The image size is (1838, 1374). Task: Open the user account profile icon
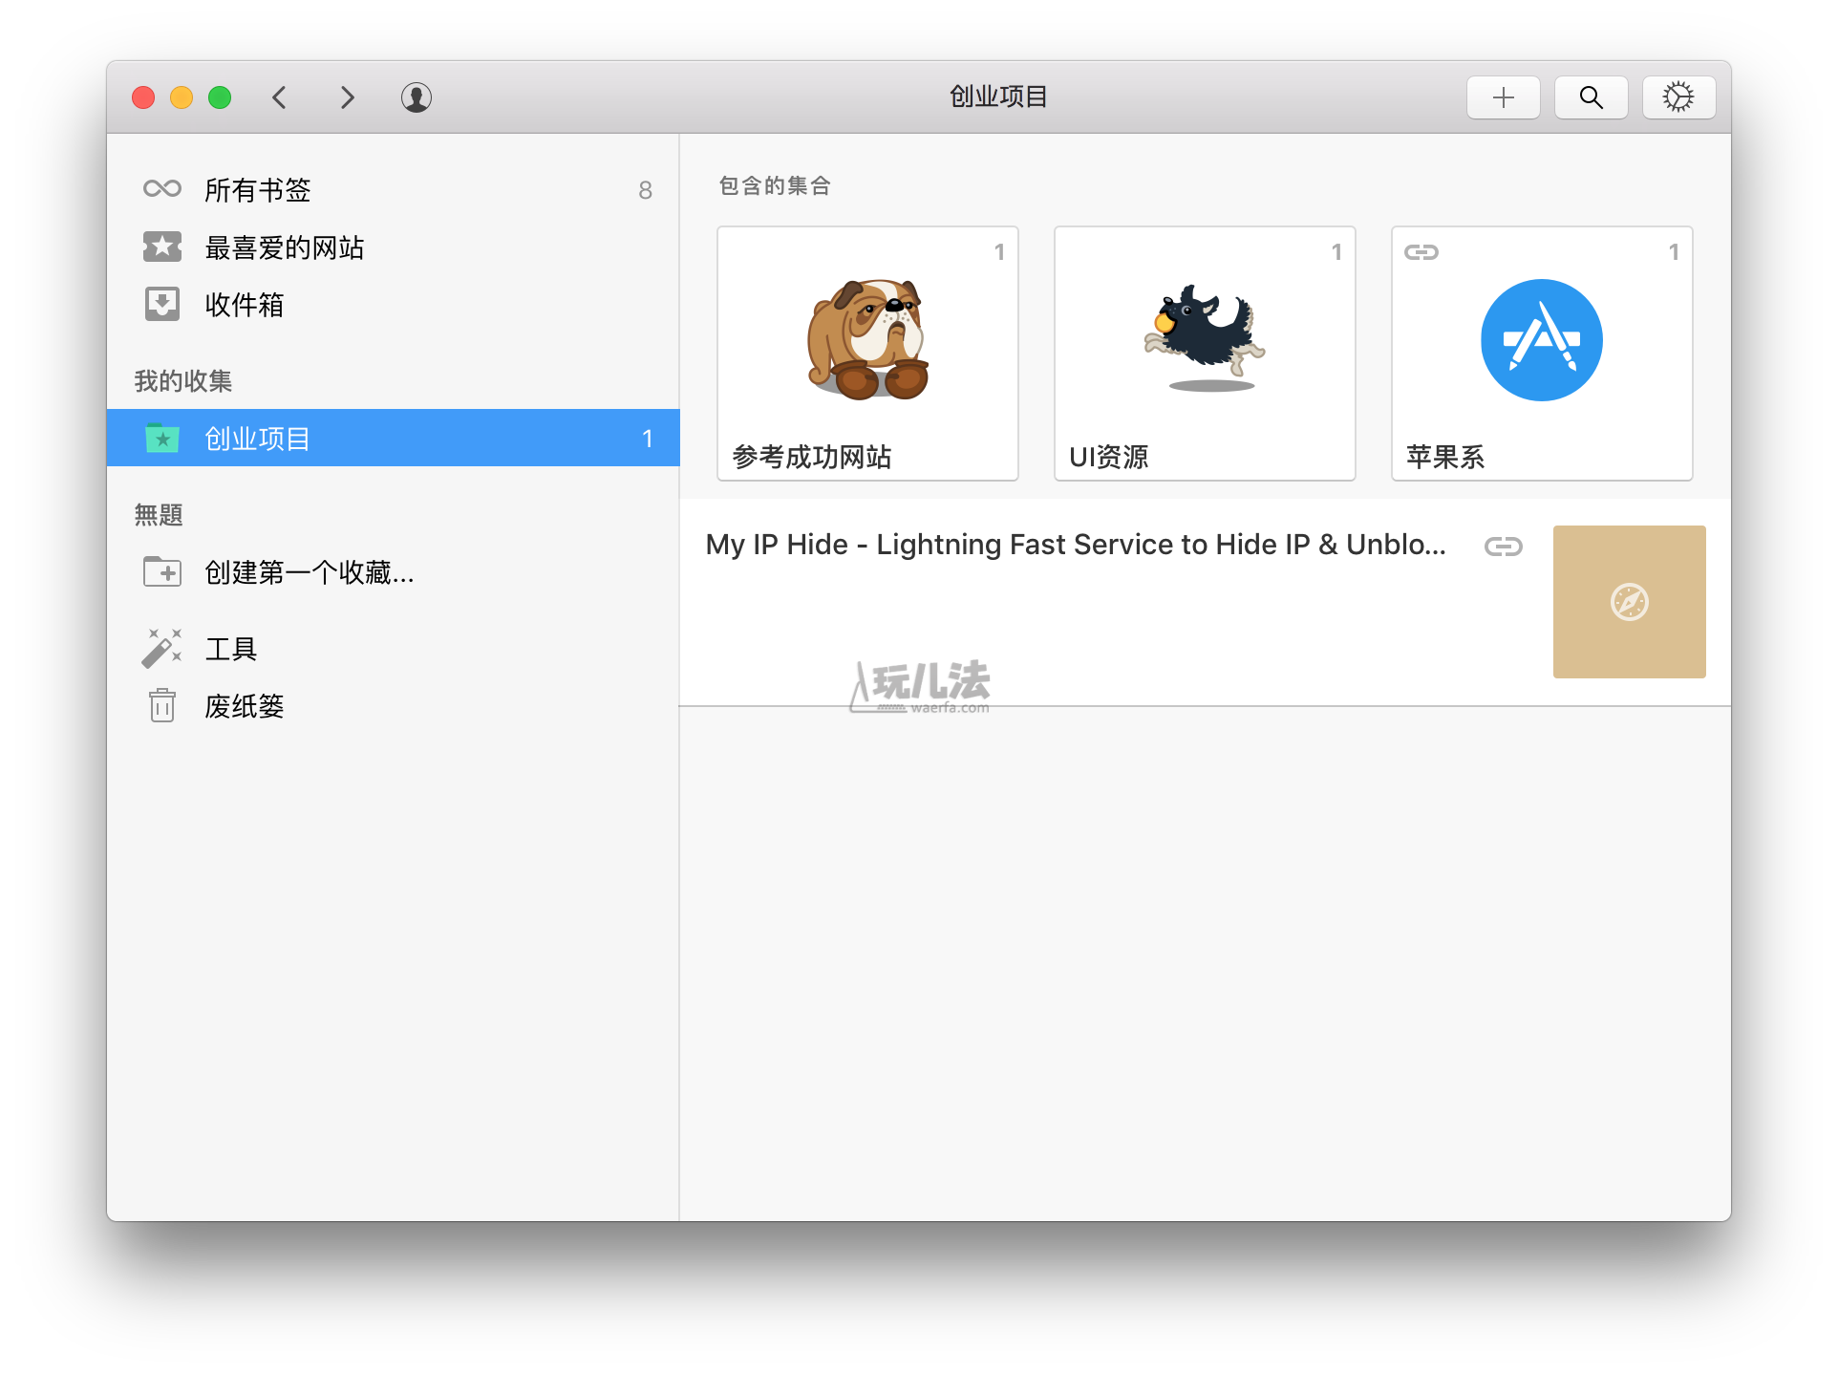(417, 97)
